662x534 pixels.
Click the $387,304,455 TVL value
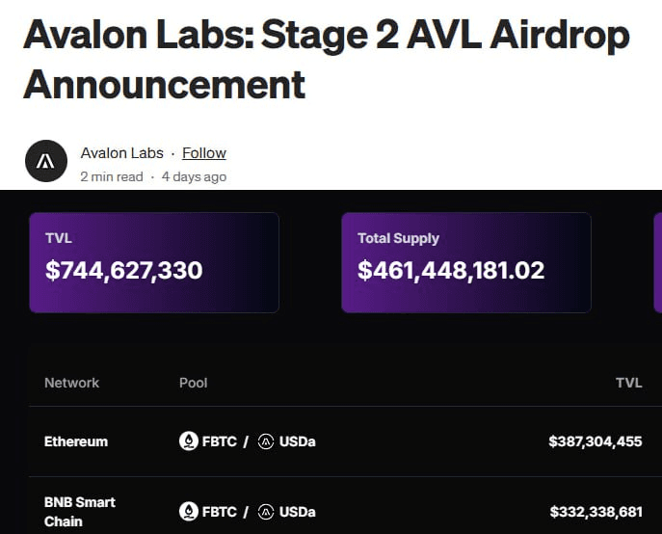[596, 441]
